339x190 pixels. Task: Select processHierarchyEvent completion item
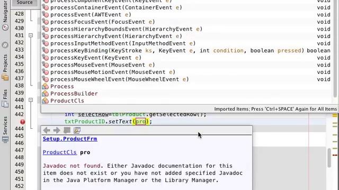[x=186, y=36]
